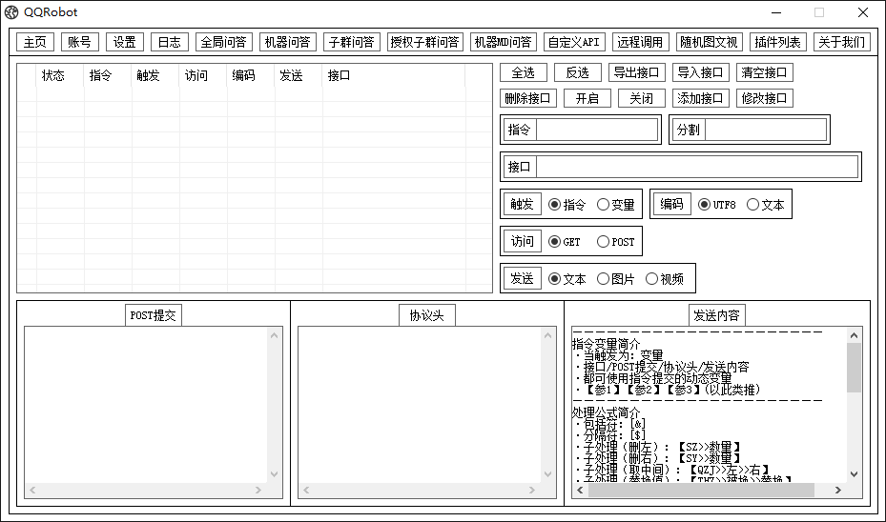Image resolution: width=886 pixels, height=522 pixels.
Task: Click 添加接口 to add an interface
Action: point(701,98)
